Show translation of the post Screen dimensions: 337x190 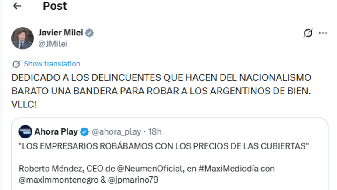[x=52, y=64]
